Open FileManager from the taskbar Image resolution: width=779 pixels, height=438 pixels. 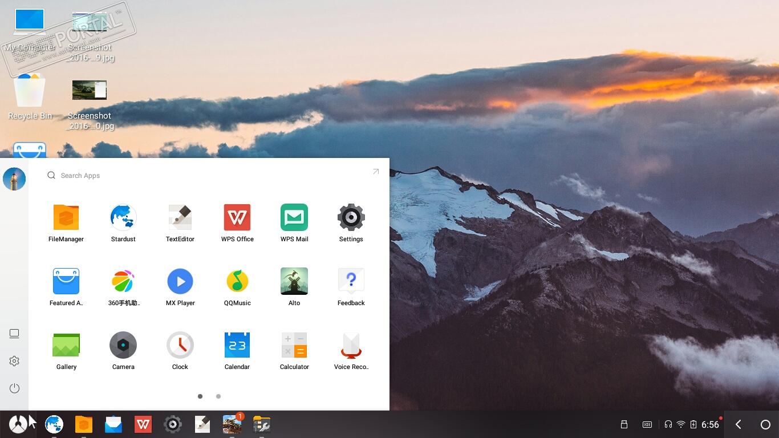(x=84, y=424)
